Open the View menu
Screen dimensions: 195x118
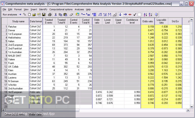tap(26, 9)
